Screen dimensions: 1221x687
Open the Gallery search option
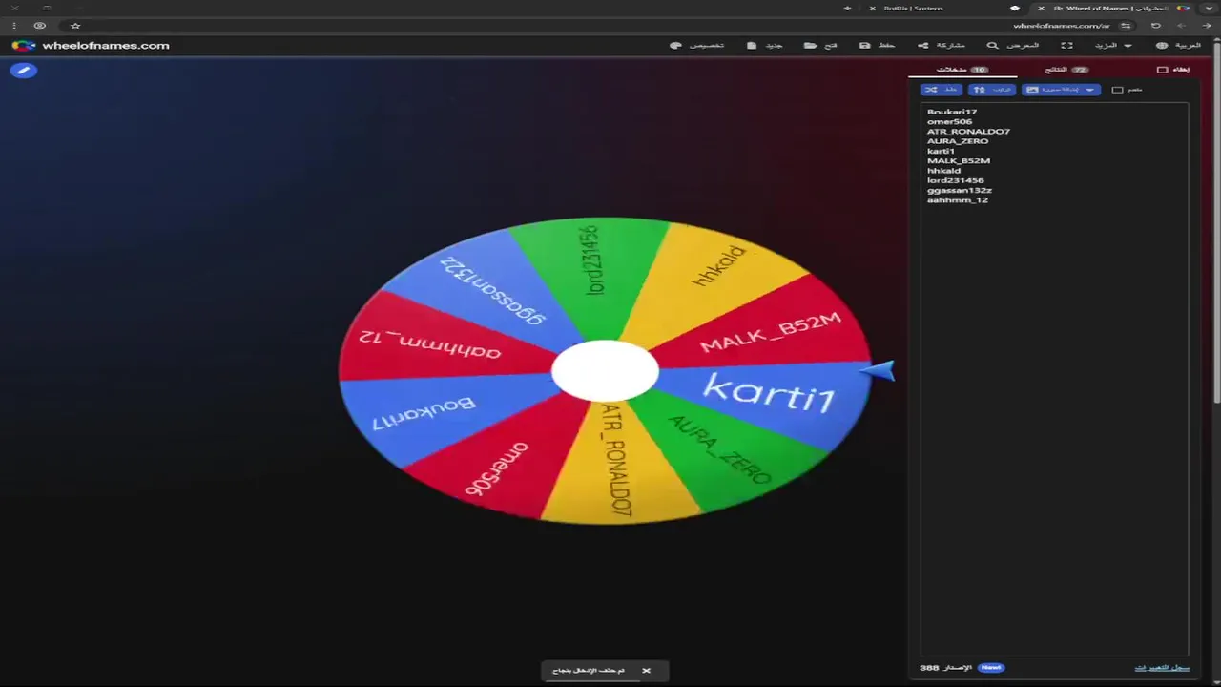click(1013, 45)
